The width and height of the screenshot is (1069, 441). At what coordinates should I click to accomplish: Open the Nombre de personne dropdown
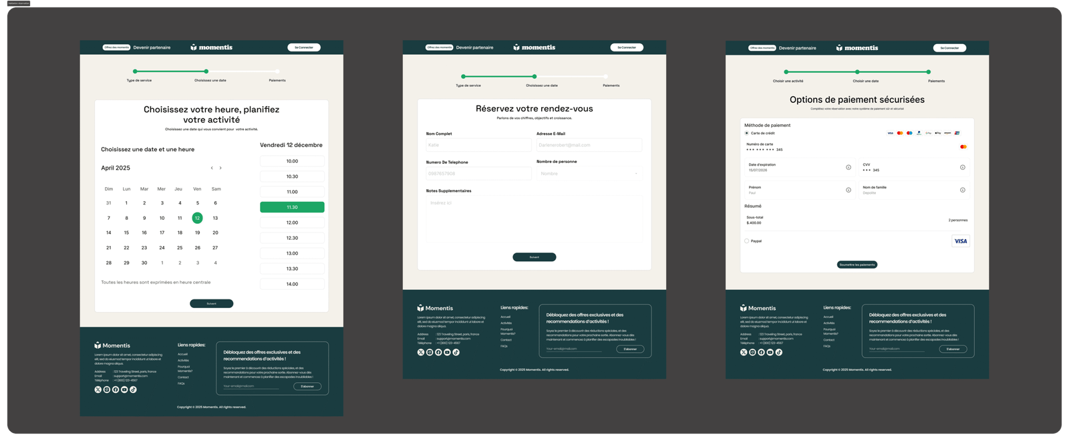pyautogui.click(x=589, y=174)
